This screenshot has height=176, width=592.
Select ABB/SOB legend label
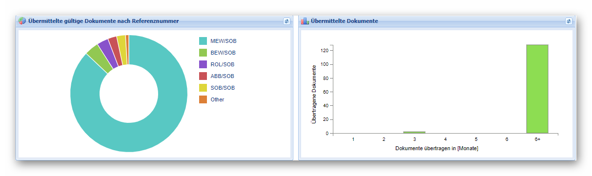[x=223, y=76]
